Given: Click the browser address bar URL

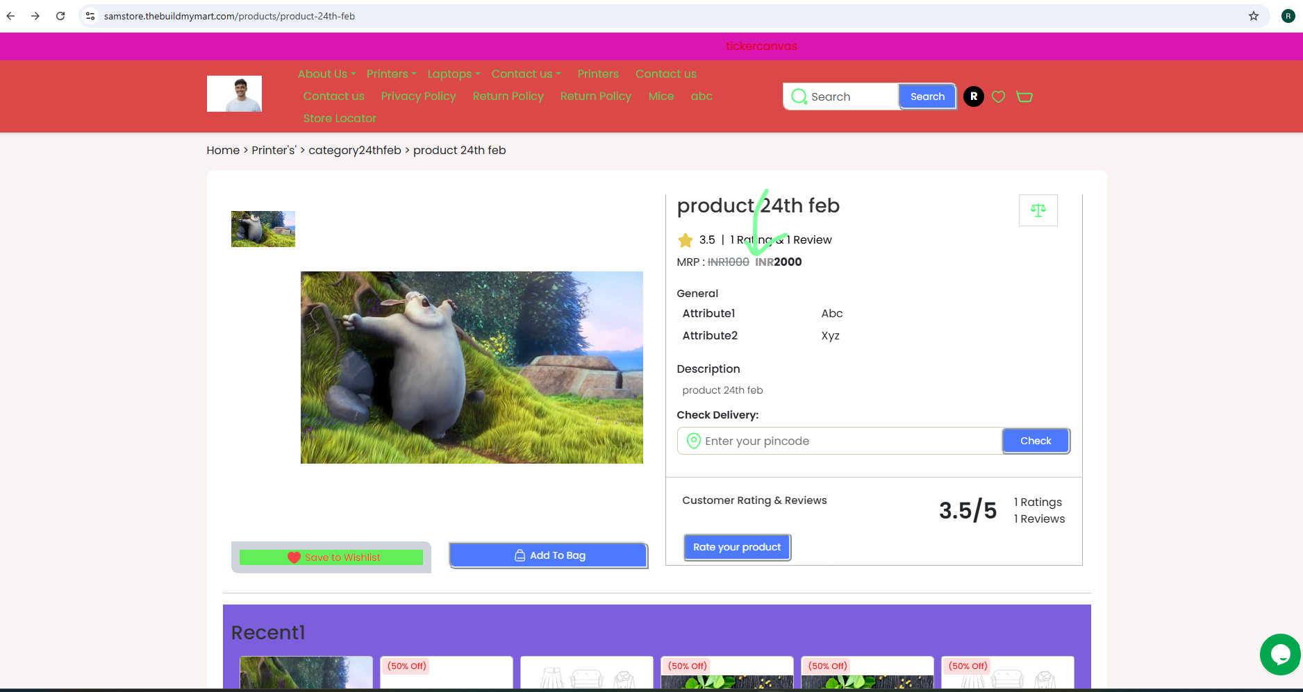Looking at the screenshot, I should pos(229,16).
